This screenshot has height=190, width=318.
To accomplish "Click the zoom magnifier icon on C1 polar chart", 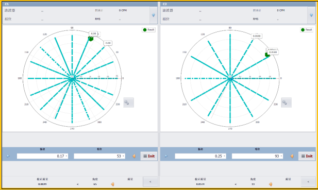I will coord(128,102).
